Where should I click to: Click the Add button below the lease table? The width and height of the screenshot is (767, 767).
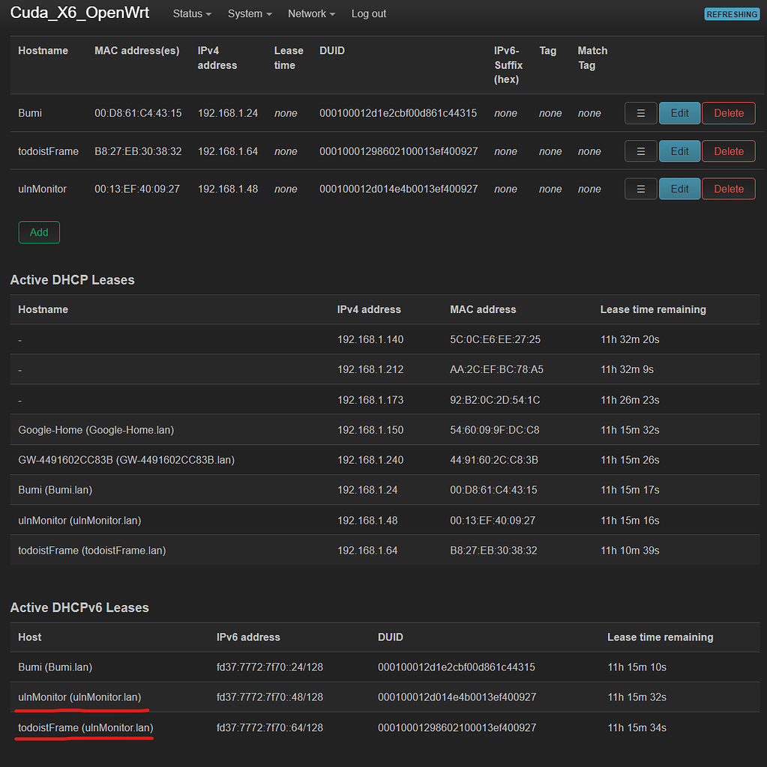(x=38, y=232)
